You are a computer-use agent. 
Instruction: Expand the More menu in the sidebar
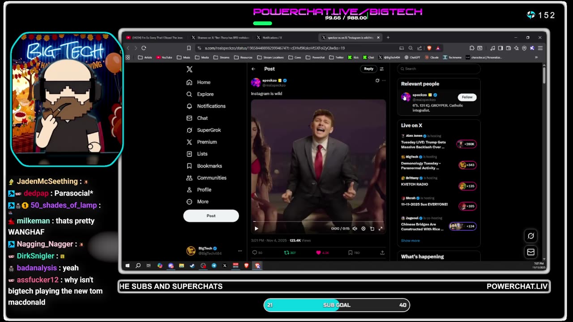pyautogui.click(x=197, y=202)
